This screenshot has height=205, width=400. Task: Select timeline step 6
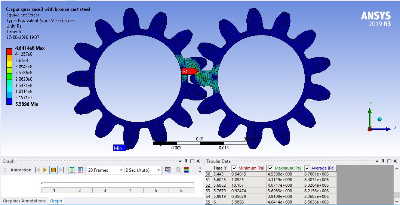(x=181, y=190)
